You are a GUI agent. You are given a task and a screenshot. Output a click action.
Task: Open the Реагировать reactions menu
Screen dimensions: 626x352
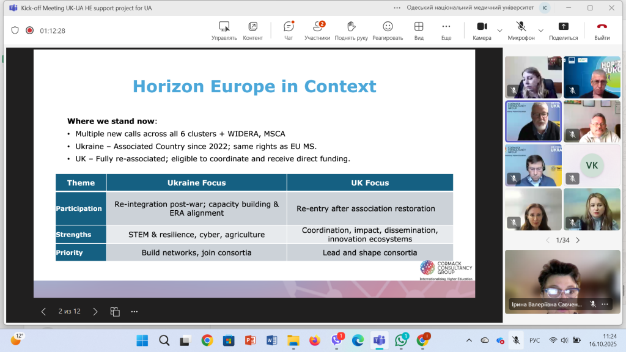(388, 31)
